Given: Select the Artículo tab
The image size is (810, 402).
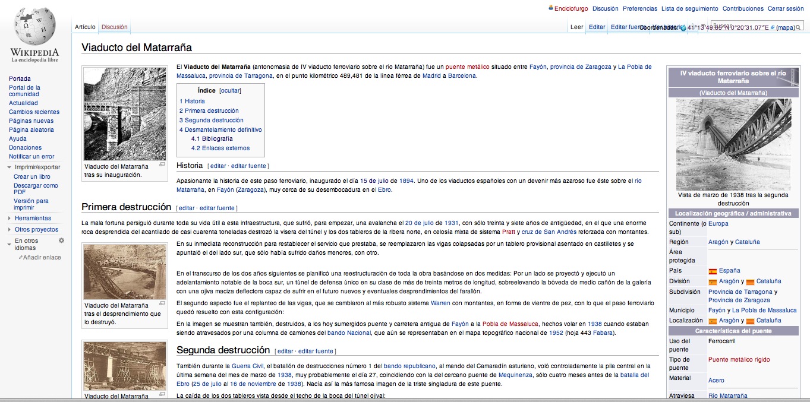Looking at the screenshot, I should coord(85,27).
